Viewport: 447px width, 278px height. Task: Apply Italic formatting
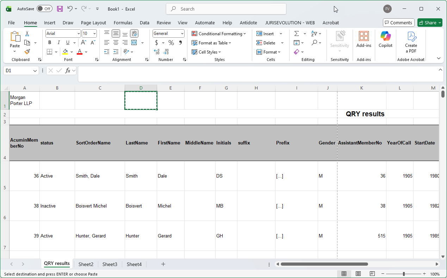[58, 43]
